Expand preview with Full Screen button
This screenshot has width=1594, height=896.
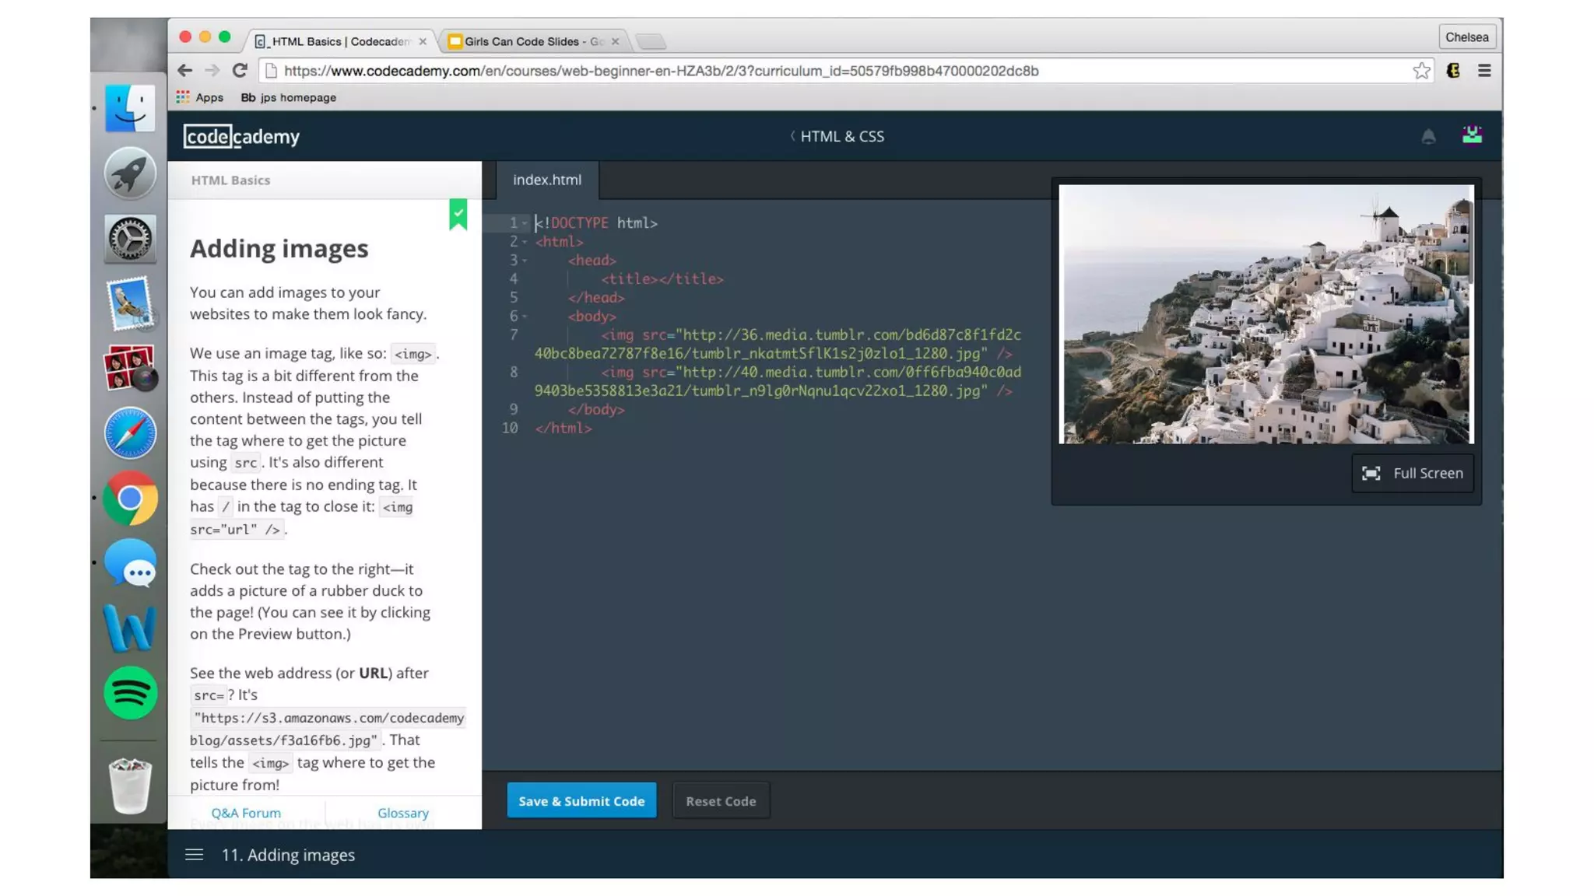point(1412,473)
